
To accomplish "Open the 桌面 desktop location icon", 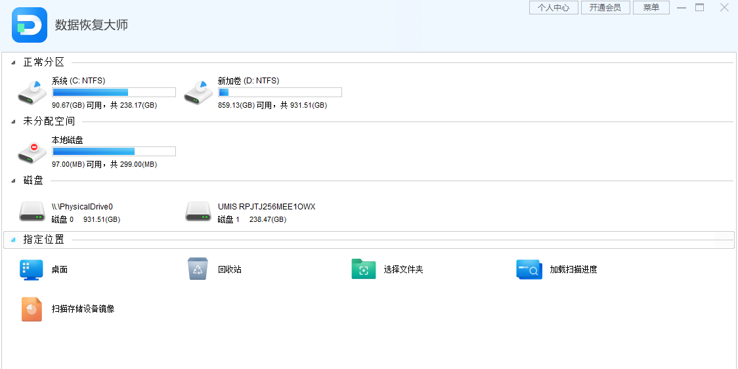I will [32, 270].
